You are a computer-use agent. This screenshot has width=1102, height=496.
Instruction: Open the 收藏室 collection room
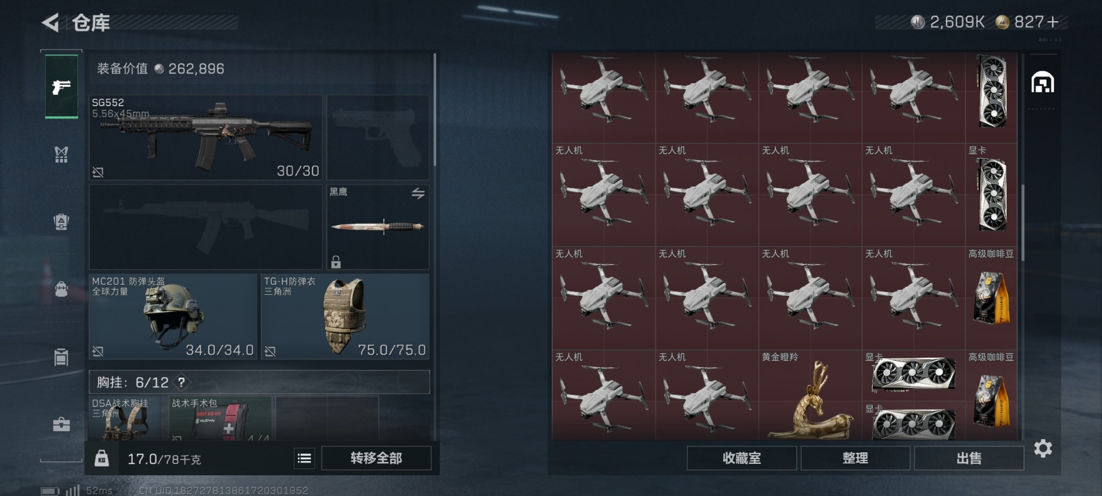pos(742,458)
